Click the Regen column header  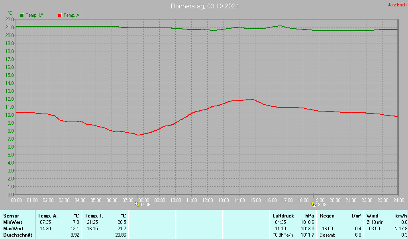pyautogui.click(x=327, y=216)
